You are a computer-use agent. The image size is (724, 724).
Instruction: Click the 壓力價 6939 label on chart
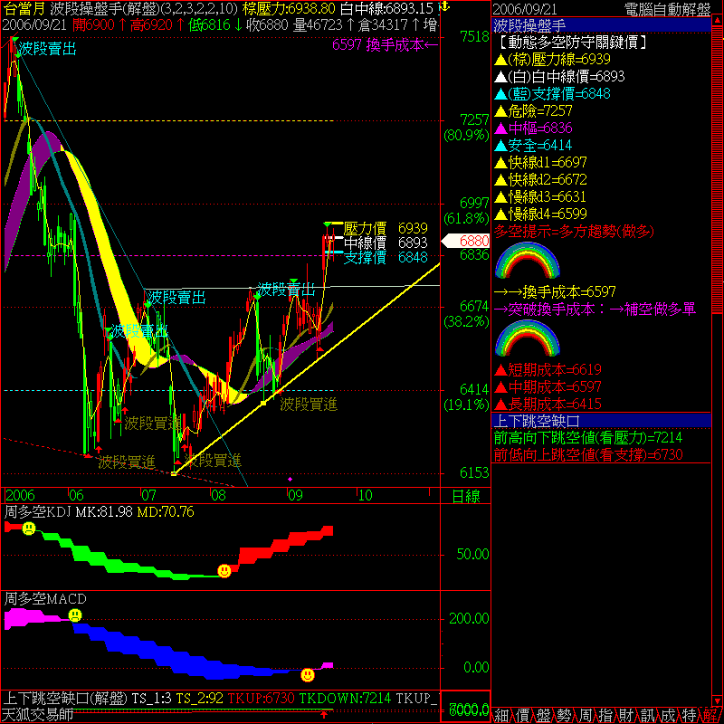coord(386,228)
